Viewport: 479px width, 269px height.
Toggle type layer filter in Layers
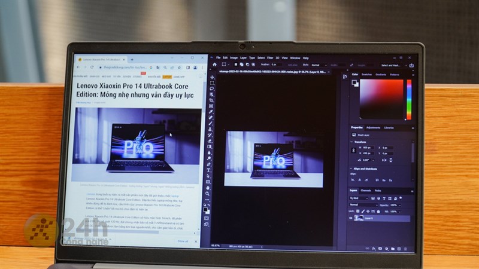(384, 198)
